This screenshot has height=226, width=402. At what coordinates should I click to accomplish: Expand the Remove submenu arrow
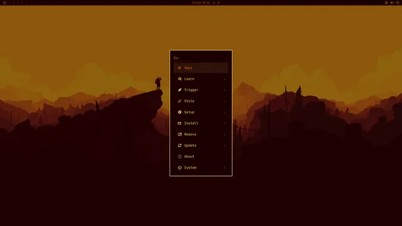225,134
